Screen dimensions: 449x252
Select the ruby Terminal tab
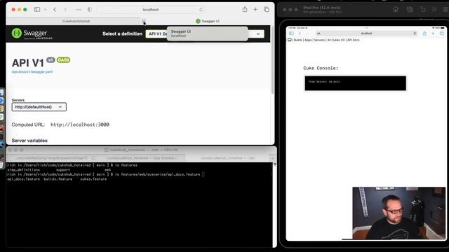coord(141,158)
